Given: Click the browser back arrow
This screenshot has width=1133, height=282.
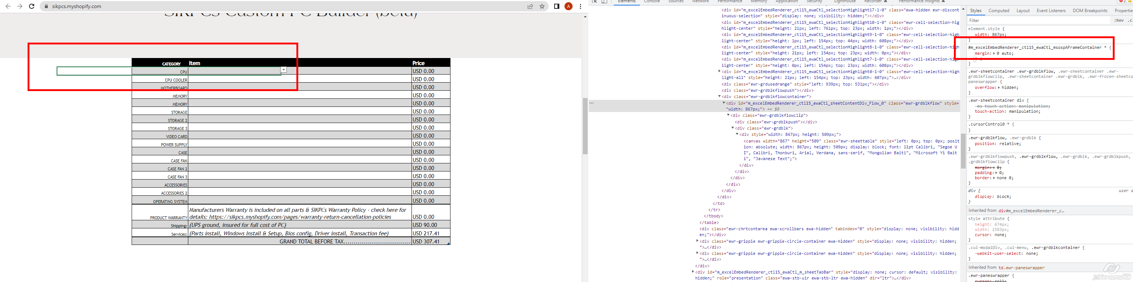Looking at the screenshot, I should pos(8,7).
